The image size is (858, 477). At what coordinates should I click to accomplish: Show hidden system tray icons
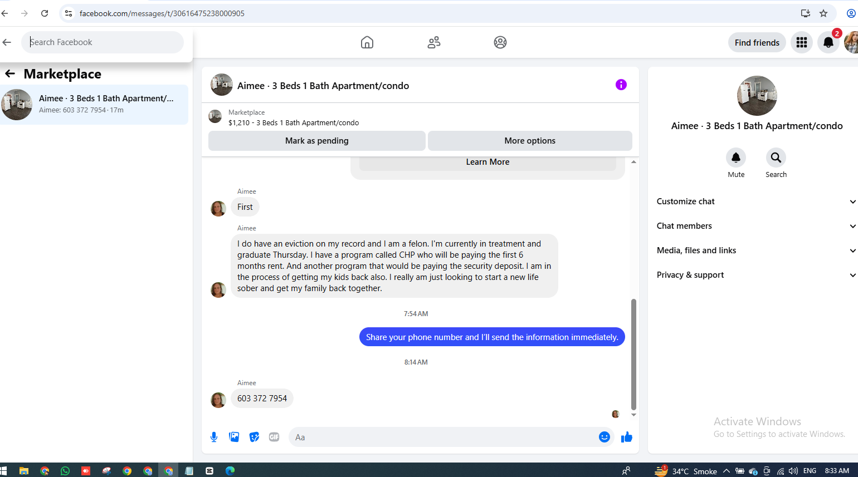727,471
